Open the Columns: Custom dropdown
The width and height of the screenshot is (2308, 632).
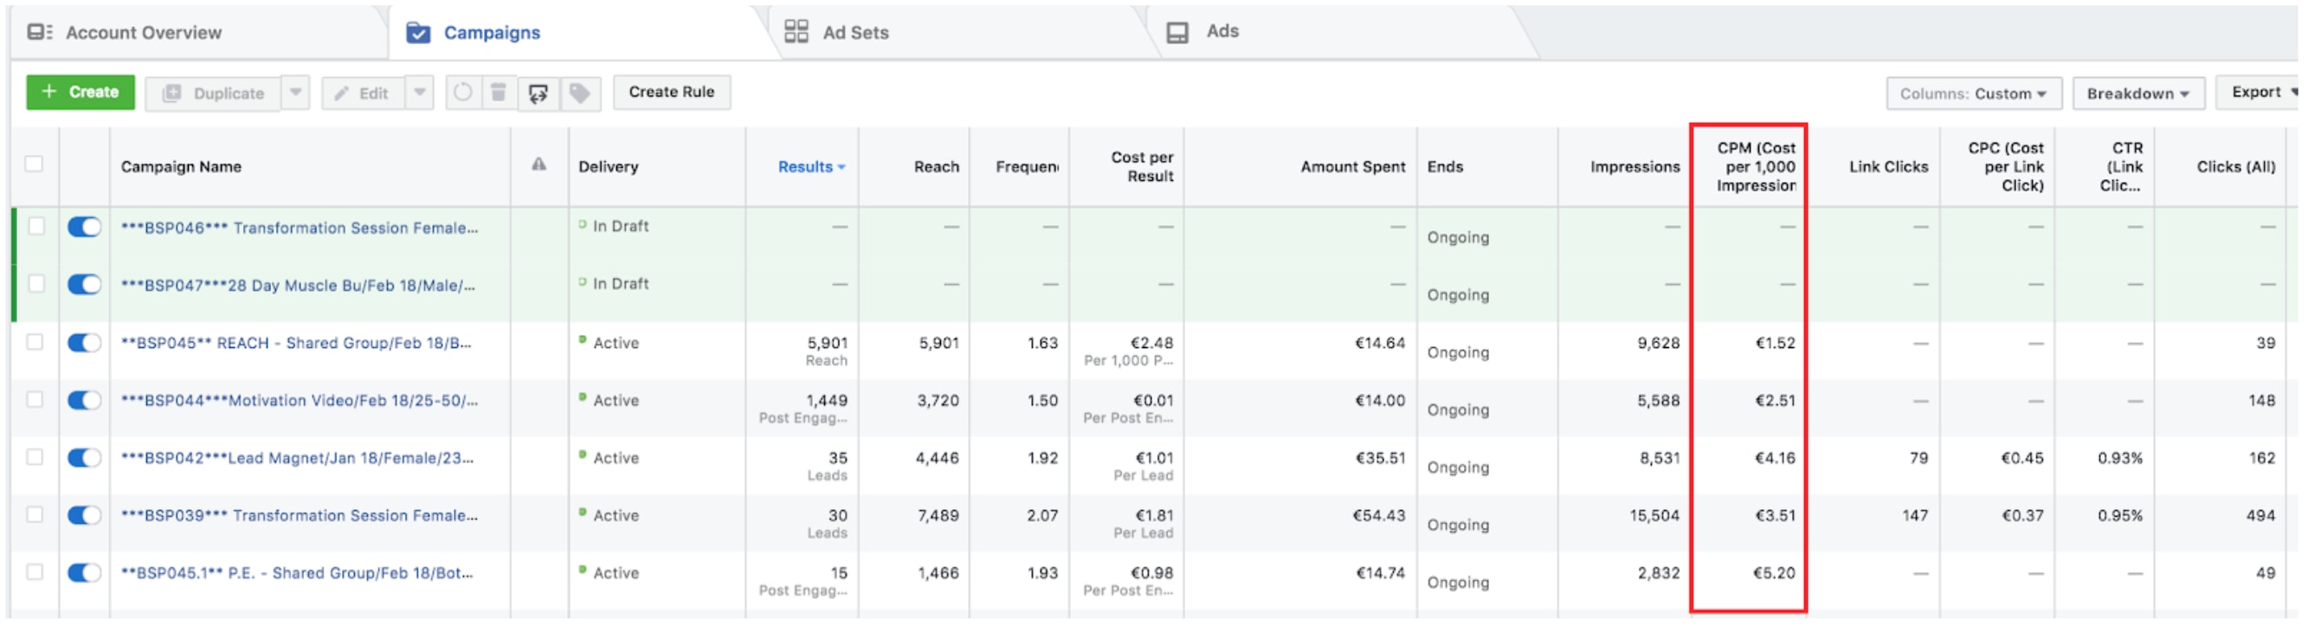pos(1972,94)
